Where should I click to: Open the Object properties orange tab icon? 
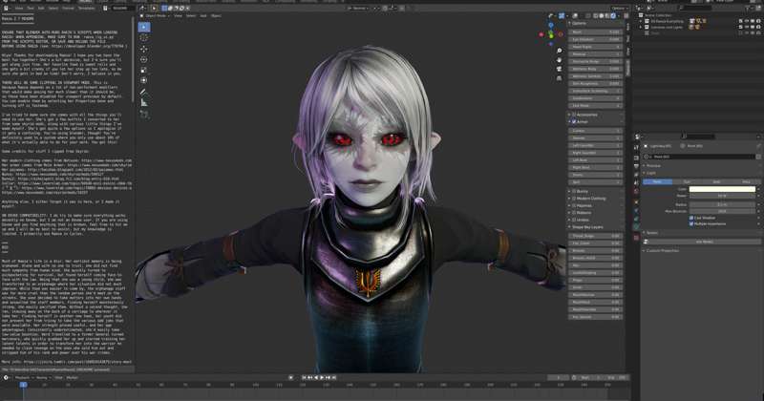click(636, 202)
